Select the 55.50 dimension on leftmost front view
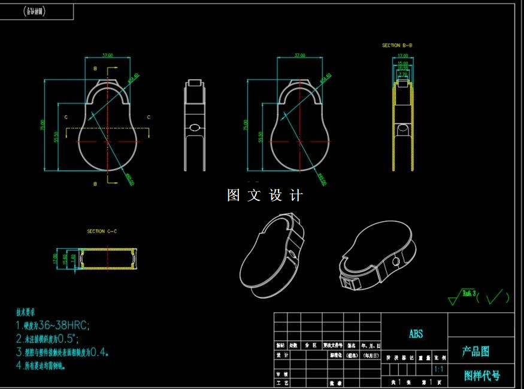This screenshot has width=524, height=389. (56, 137)
